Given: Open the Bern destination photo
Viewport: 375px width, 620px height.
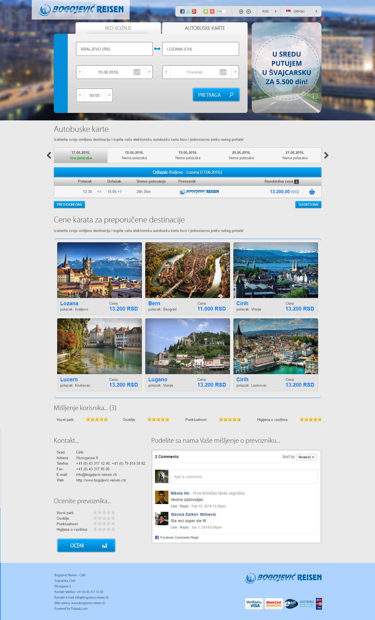Looking at the screenshot, I should (187, 270).
